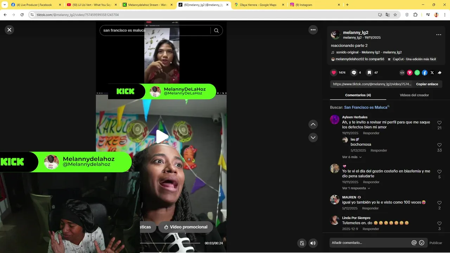This screenshot has height=253, width=450.
Task: Switch to the "Lil Uzi Vert - What You Say" tab
Action: (x=91, y=5)
